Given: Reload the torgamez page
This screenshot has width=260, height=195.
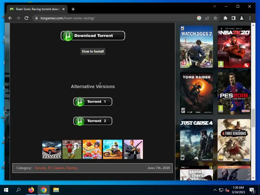Looking at the screenshot, I should pyautogui.click(x=26, y=18).
